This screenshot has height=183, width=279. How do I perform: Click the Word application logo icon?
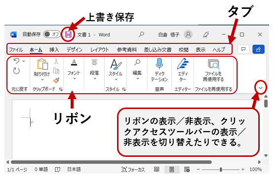(x=13, y=35)
